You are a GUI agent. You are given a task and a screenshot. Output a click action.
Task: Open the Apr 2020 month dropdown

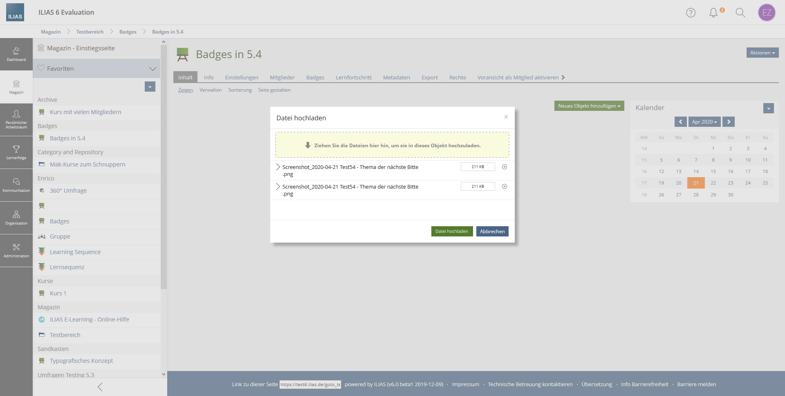pyautogui.click(x=704, y=122)
